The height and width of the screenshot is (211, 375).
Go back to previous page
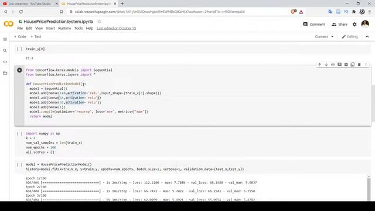pos(5,12)
